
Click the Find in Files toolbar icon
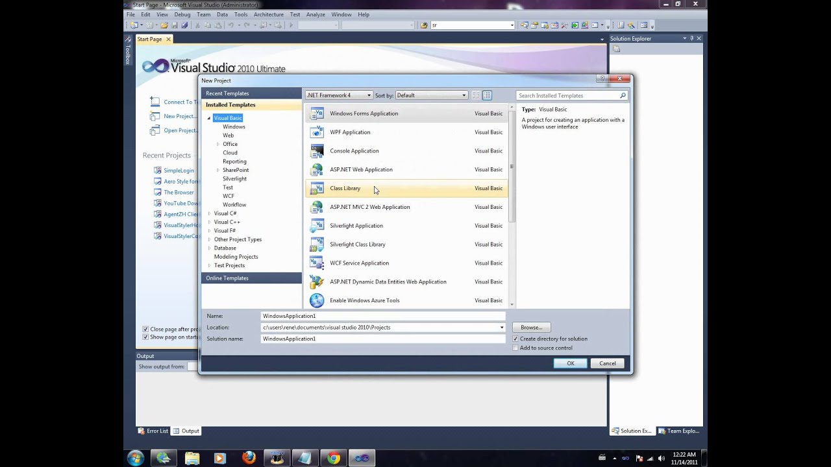point(424,25)
